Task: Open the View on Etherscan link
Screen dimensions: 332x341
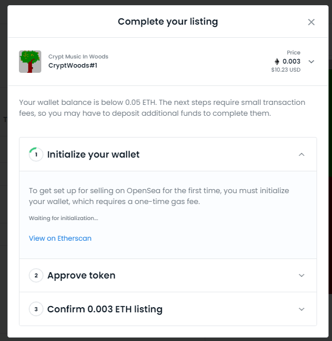Action: [x=60, y=238]
